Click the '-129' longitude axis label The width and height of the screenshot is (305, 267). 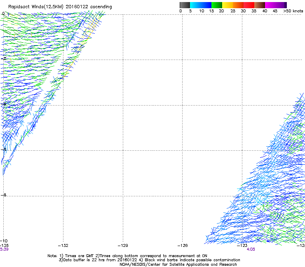pyautogui.click(x=123, y=246)
